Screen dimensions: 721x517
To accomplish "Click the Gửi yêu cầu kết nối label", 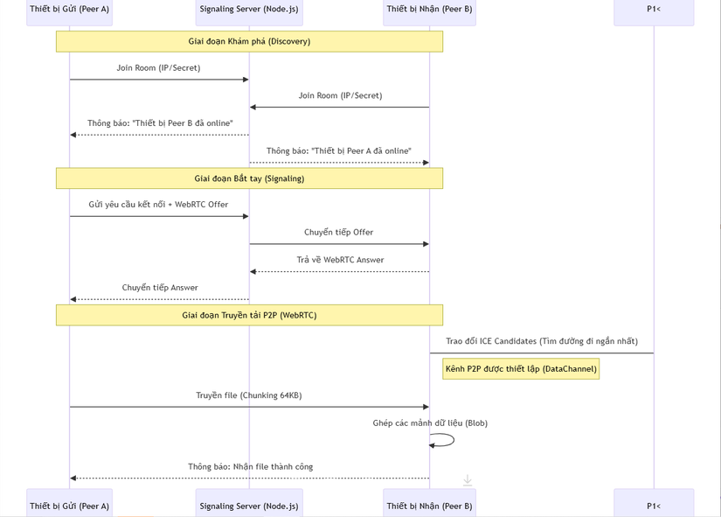I will tap(158, 205).
